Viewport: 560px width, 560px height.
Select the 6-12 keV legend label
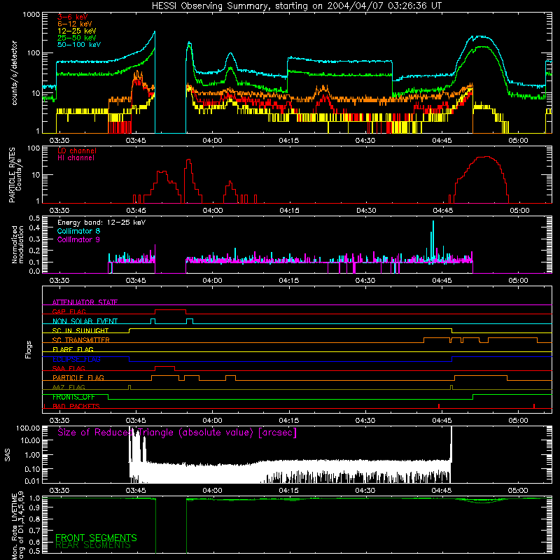coord(75,24)
